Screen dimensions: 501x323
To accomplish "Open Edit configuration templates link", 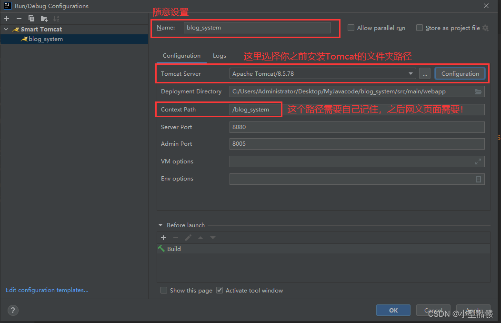I will 47,290.
